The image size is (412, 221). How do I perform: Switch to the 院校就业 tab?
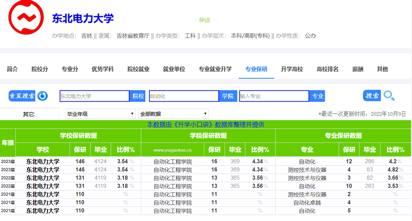[138, 69]
